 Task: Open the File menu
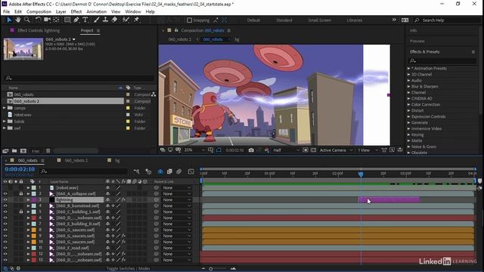click(x=6, y=12)
